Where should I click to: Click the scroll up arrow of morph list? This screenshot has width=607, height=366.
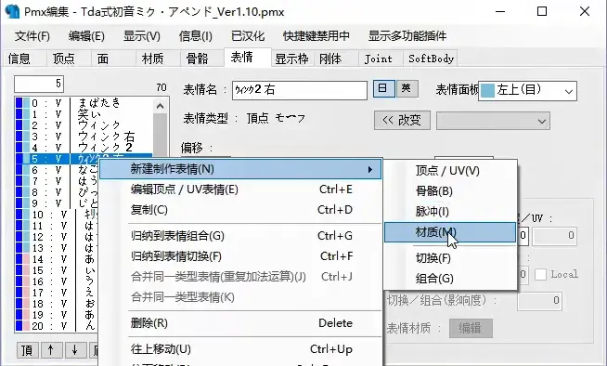click(x=161, y=106)
